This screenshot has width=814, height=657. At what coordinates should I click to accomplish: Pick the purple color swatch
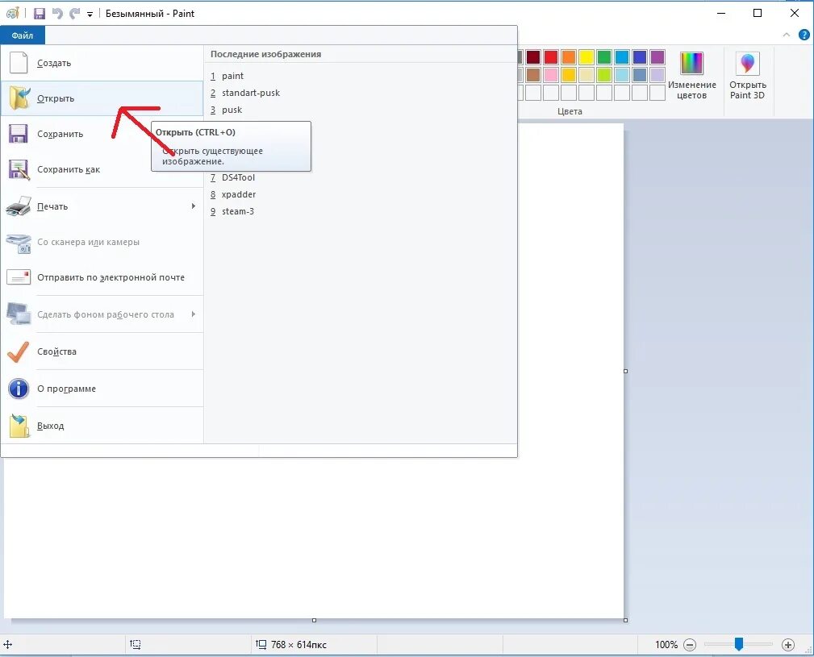click(657, 57)
